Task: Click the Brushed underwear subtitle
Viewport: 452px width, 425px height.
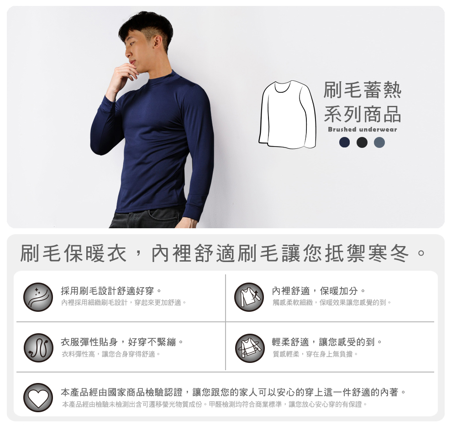Action: (x=363, y=129)
